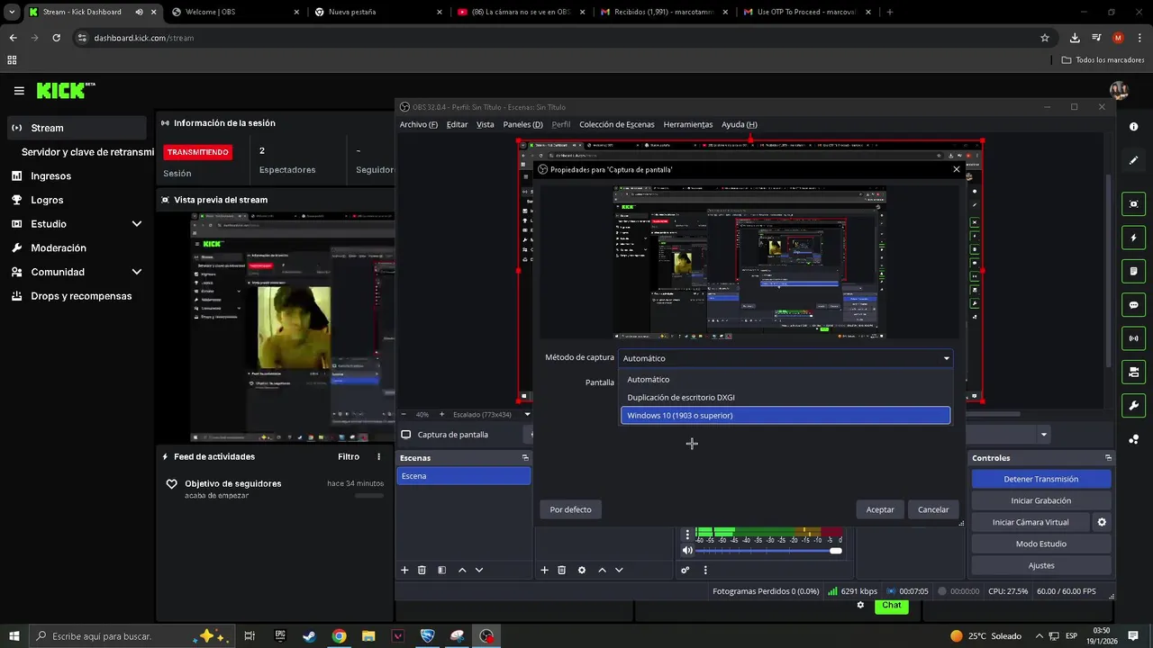Click Iniciar Cámara Virtual button
Image resolution: width=1153 pixels, height=648 pixels.
coord(1030,522)
